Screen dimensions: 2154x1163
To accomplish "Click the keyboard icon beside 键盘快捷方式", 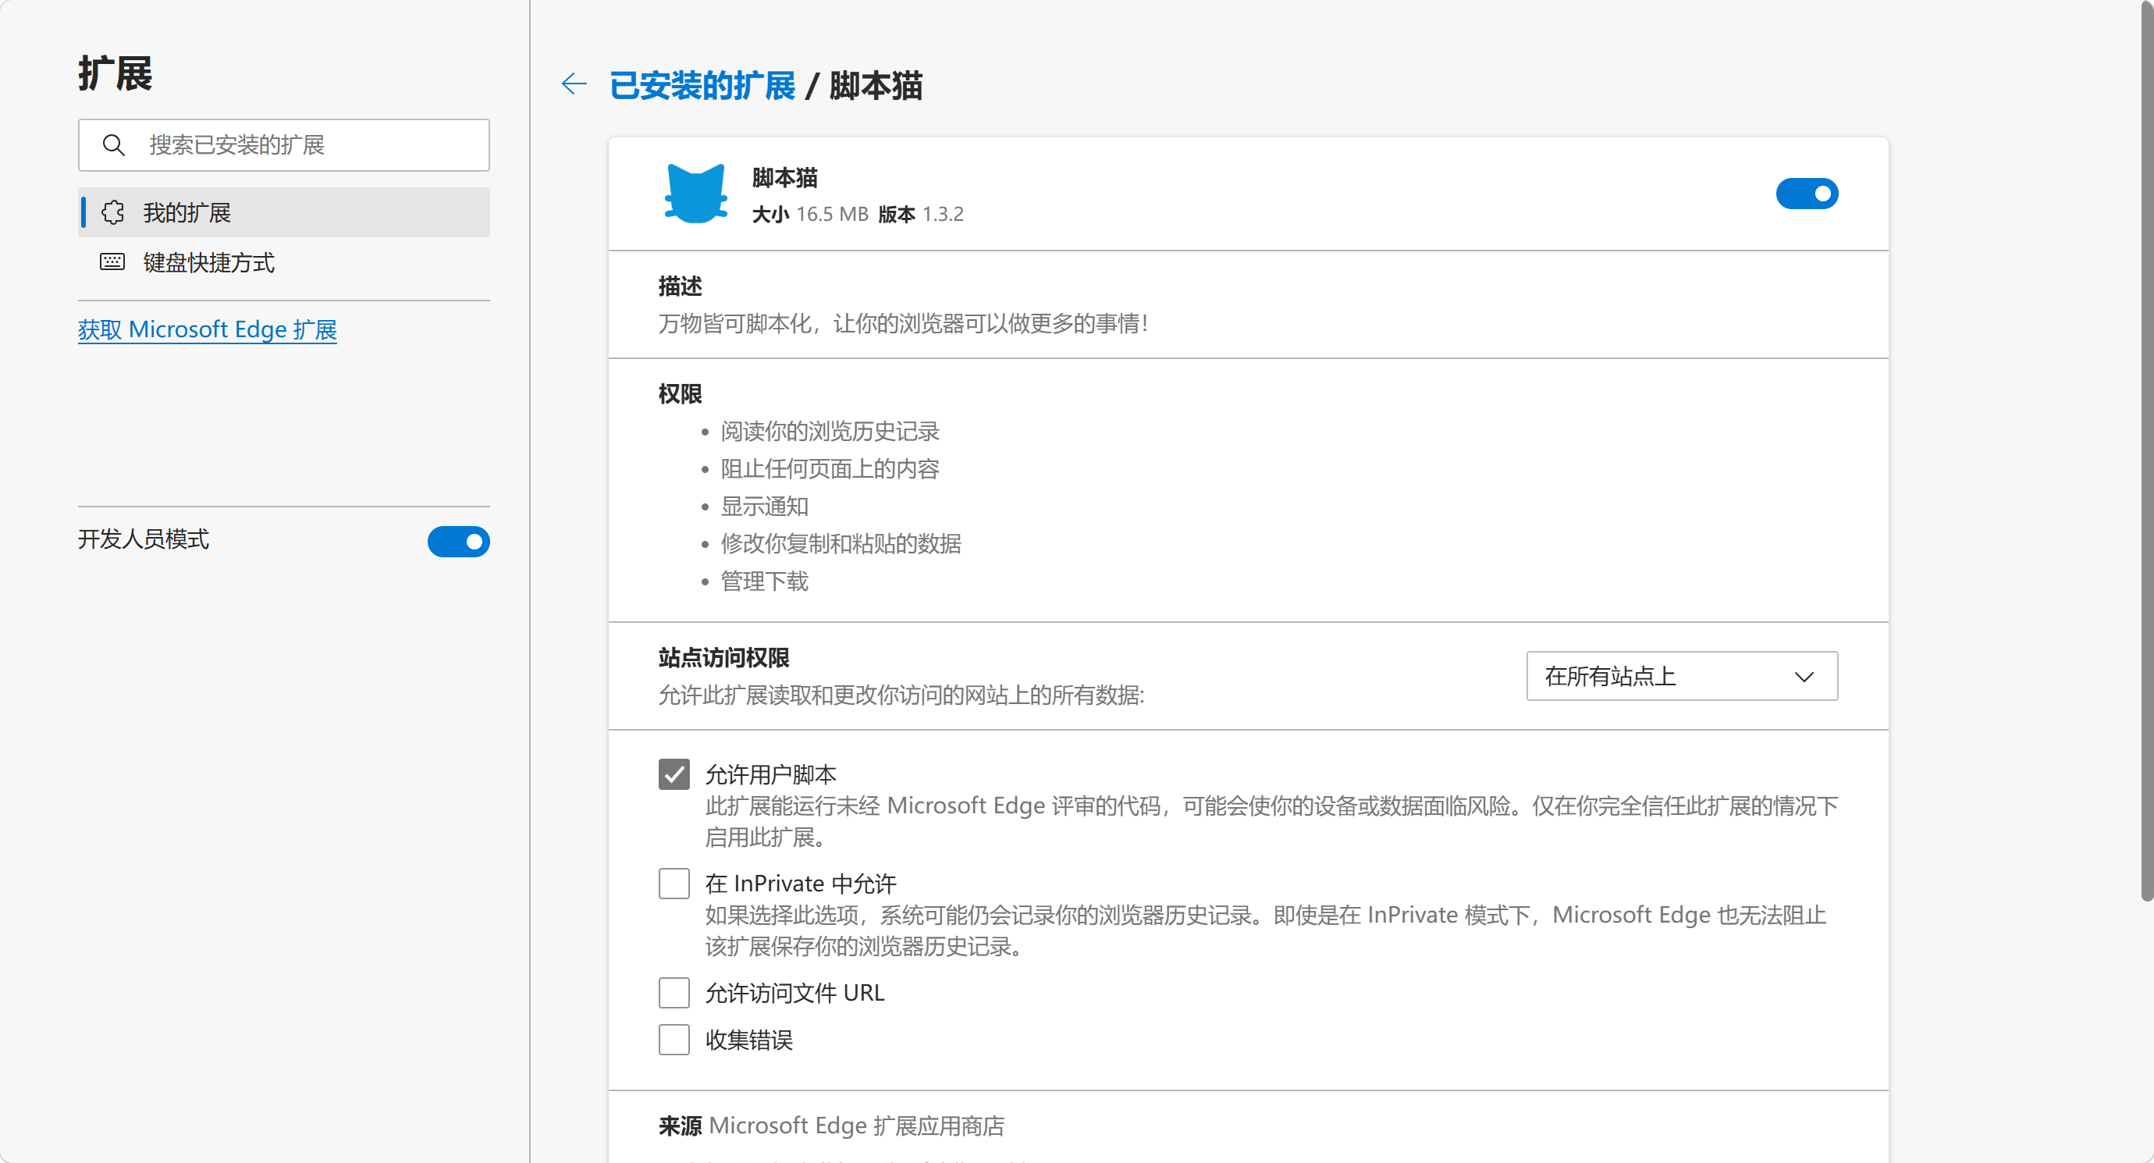I will [x=112, y=262].
